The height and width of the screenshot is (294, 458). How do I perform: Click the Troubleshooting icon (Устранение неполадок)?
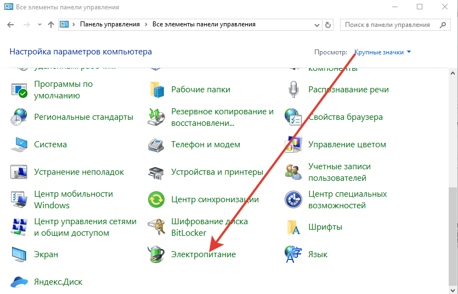19,172
